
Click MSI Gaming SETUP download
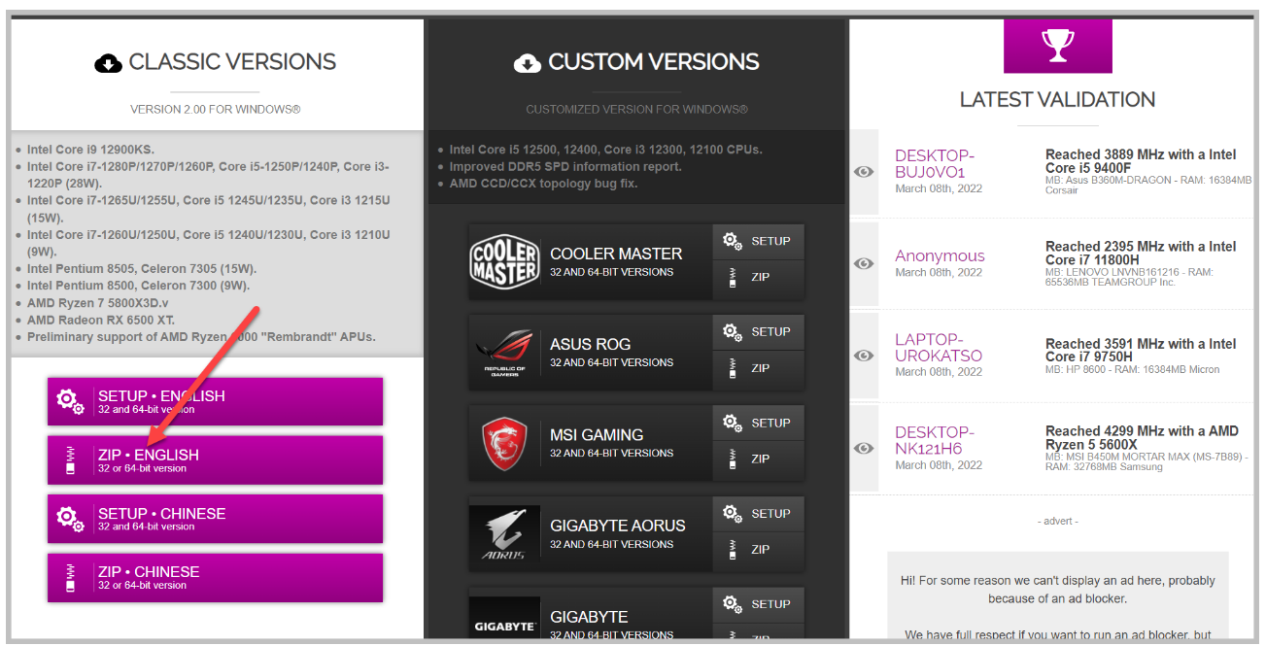point(758,423)
